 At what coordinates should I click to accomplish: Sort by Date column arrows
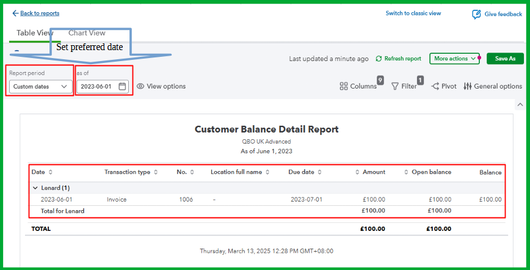[x=51, y=172]
